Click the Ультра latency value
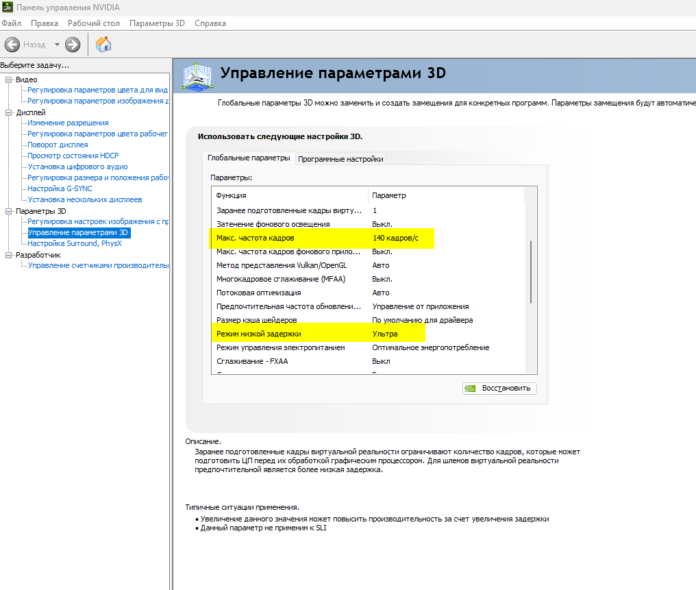This screenshot has height=590, width=696. 385,334
